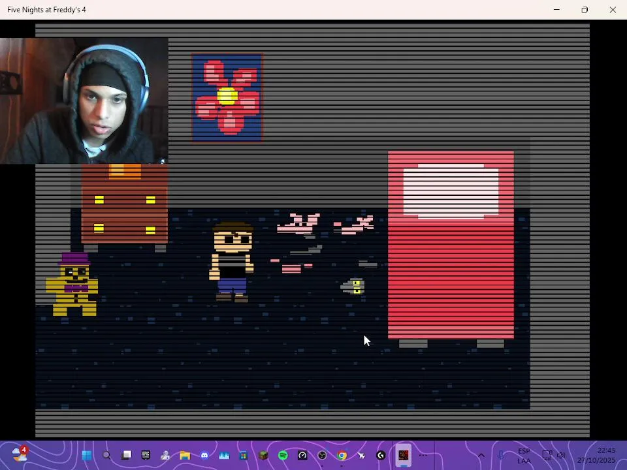Image resolution: width=627 pixels, height=470 pixels.
Task: Minimize the Five Nights at Freddy's 4 window
Action: pyautogui.click(x=556, y=10)
